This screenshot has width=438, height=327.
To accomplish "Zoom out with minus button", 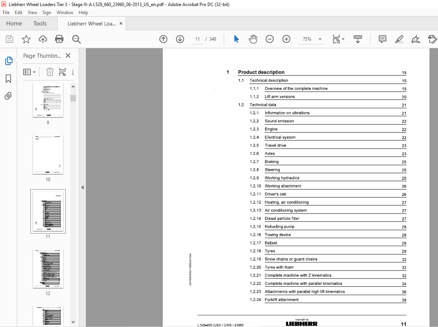I will coord(270,39).
